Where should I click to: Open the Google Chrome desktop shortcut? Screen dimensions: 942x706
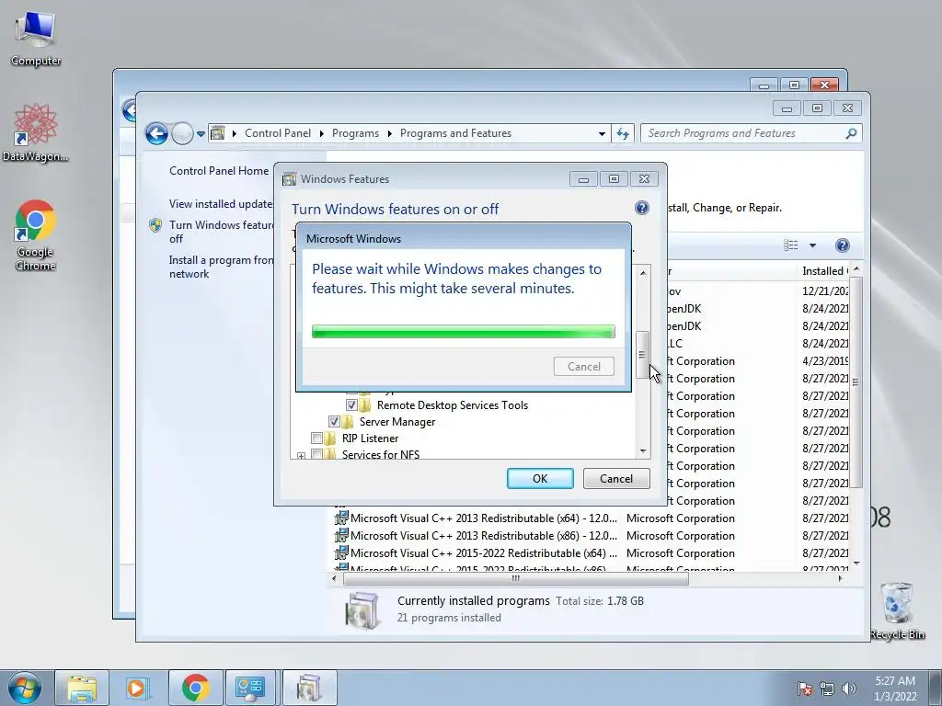36,235
